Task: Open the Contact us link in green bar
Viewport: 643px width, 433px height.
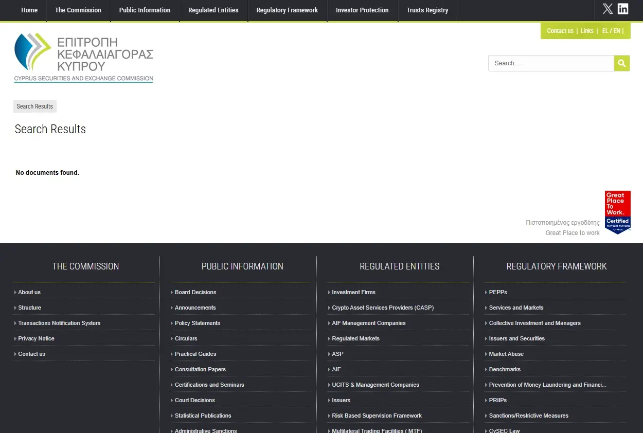Action: (x=560, y=31)
